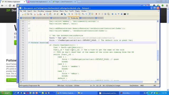Click the Synchronize vertical scrolling icon
This screenshot has width=169, height=95.
(x=76, y=14)
